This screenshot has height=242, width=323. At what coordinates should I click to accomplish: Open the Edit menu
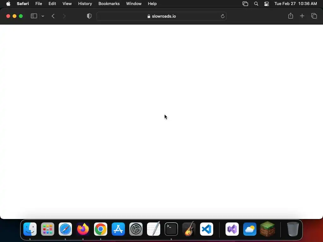[x=52, y=3]
